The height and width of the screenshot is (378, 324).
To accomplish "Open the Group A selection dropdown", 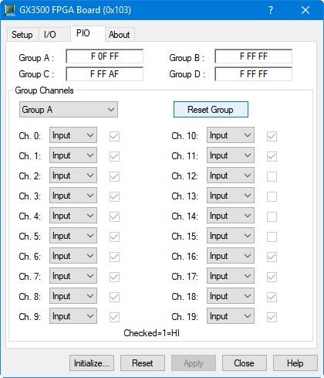I will 69,110.
